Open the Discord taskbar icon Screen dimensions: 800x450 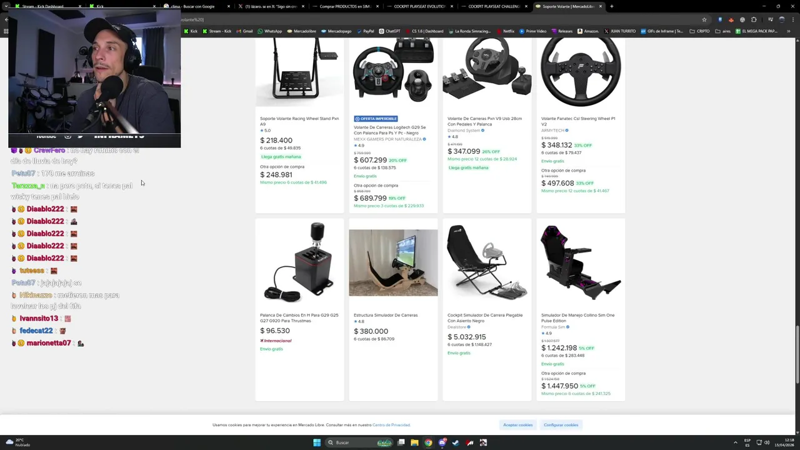point(442,442)
